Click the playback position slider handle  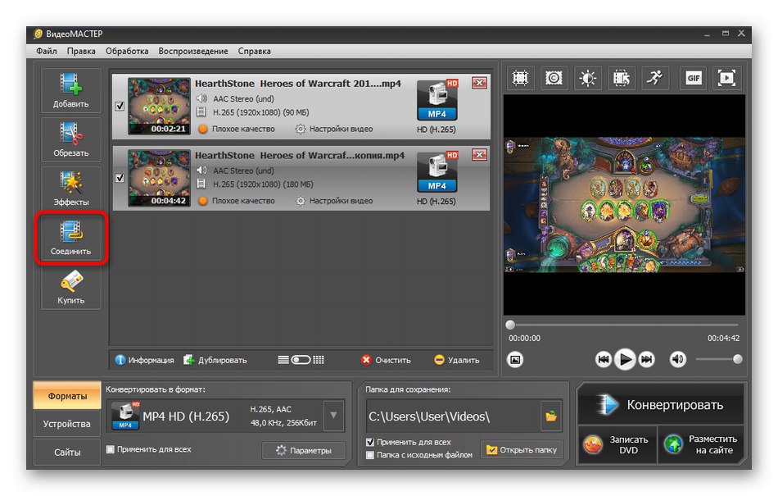pos(510,325)
